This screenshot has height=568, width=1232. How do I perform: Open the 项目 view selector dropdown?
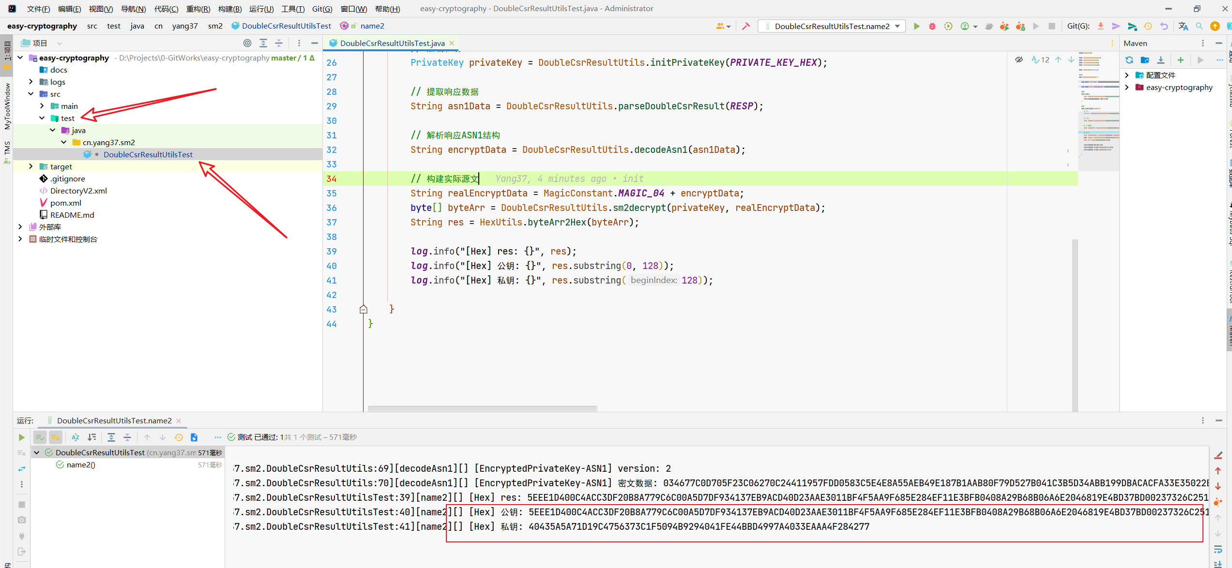tap(60, 43)
